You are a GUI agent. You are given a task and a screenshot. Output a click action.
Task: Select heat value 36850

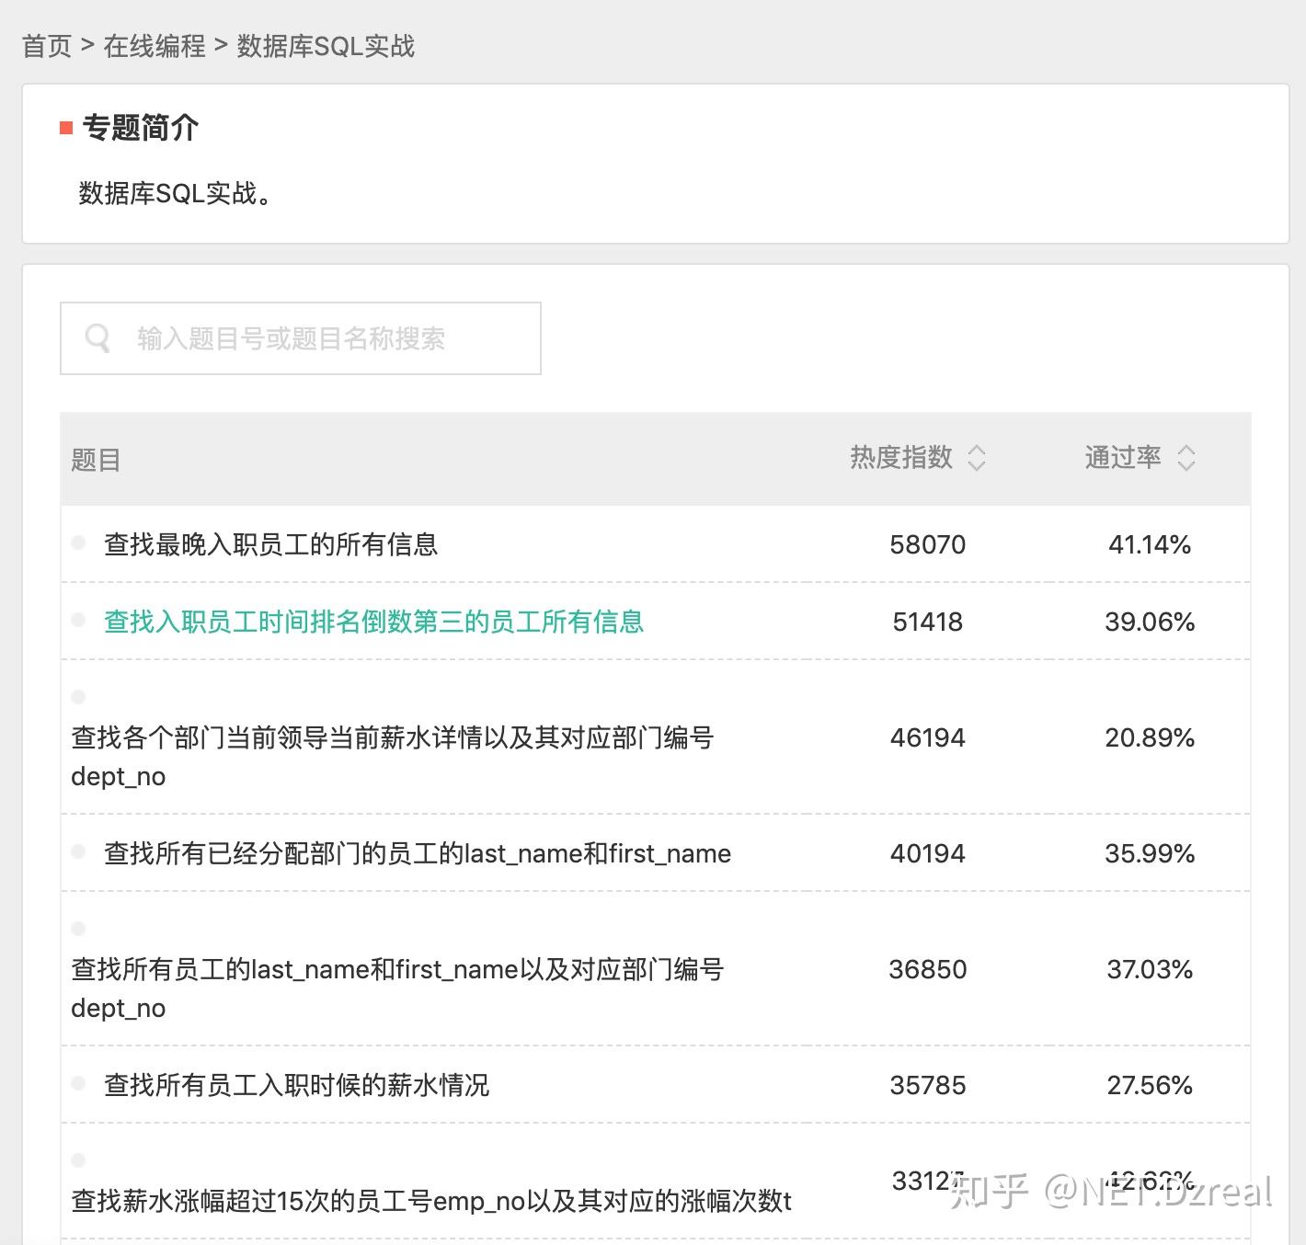928,969
